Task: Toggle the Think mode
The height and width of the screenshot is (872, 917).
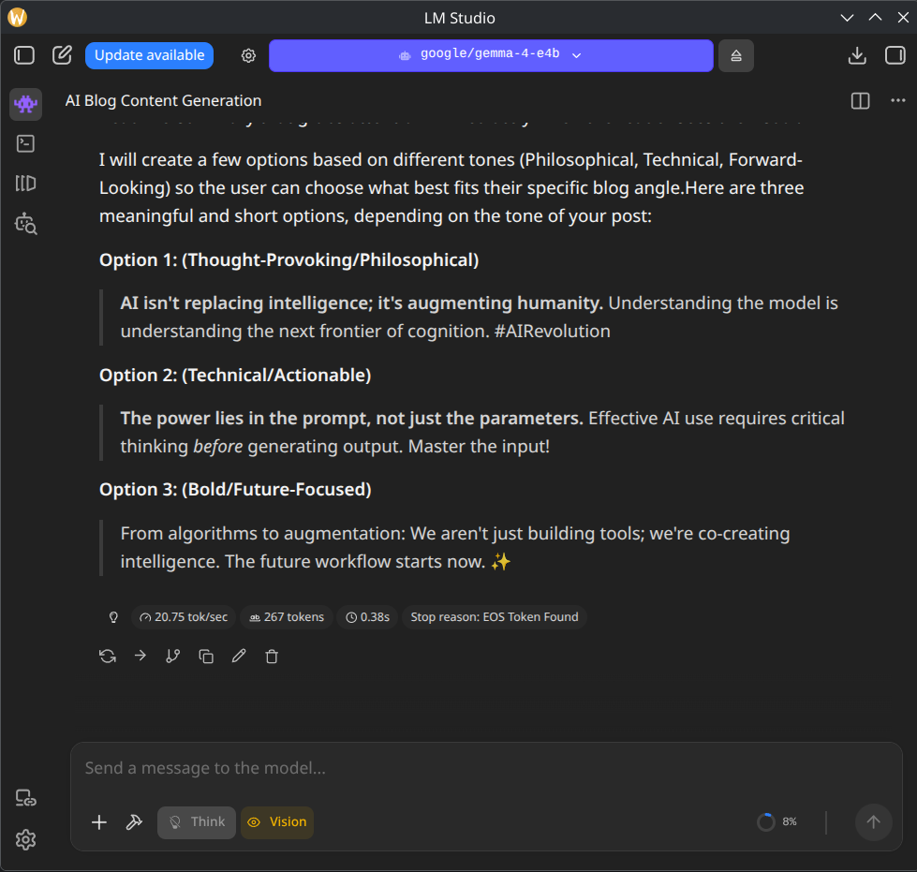Action: 197,822
